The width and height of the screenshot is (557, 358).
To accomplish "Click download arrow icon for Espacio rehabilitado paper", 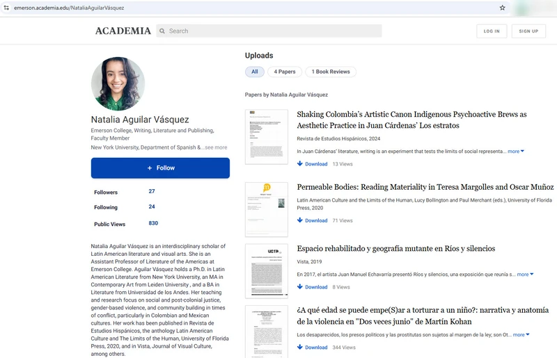I will coord(300,286).
